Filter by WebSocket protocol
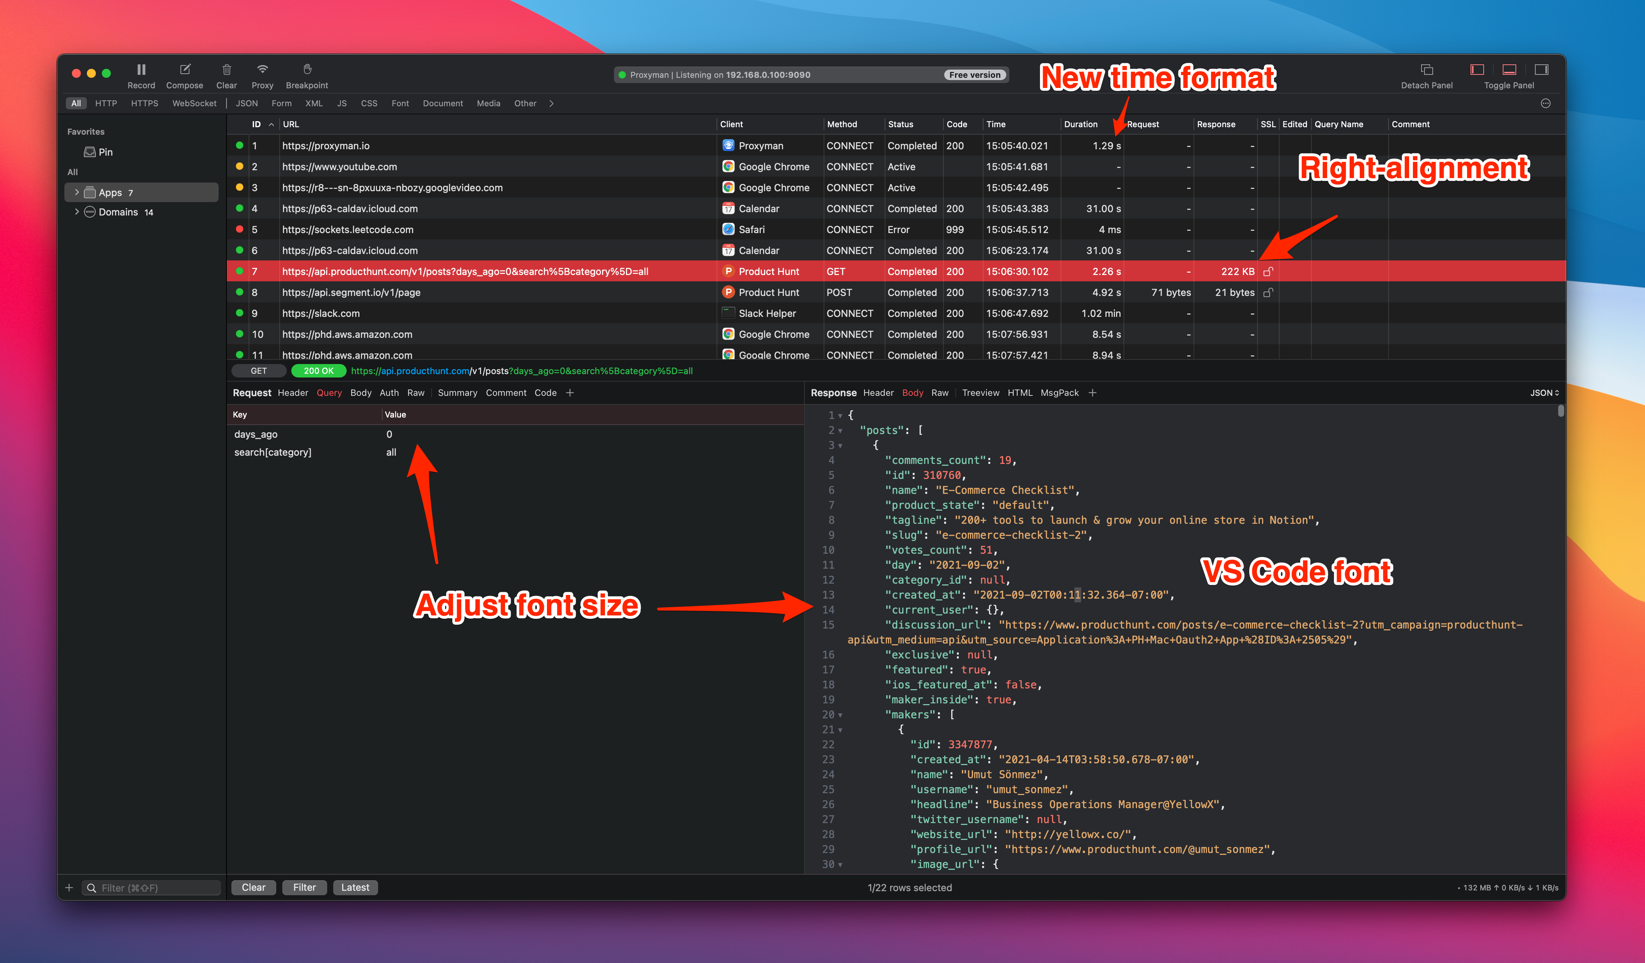The width and height of the screenshot is (1645, 963). tap(195, 103)
